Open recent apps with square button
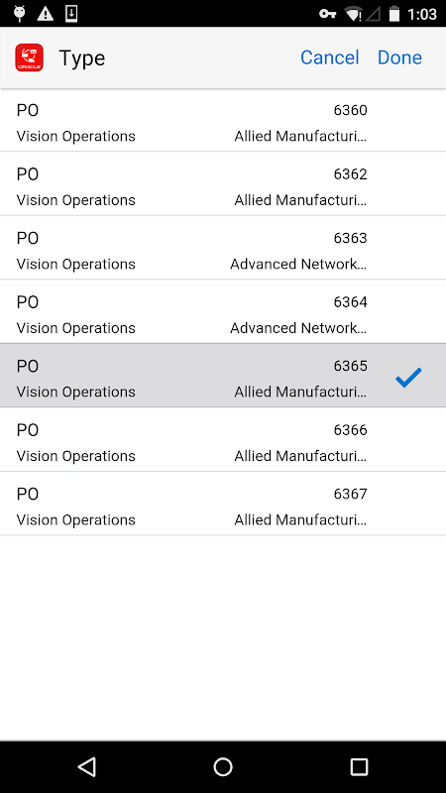The width and height of the screenshot is (446, 793). 359,766
